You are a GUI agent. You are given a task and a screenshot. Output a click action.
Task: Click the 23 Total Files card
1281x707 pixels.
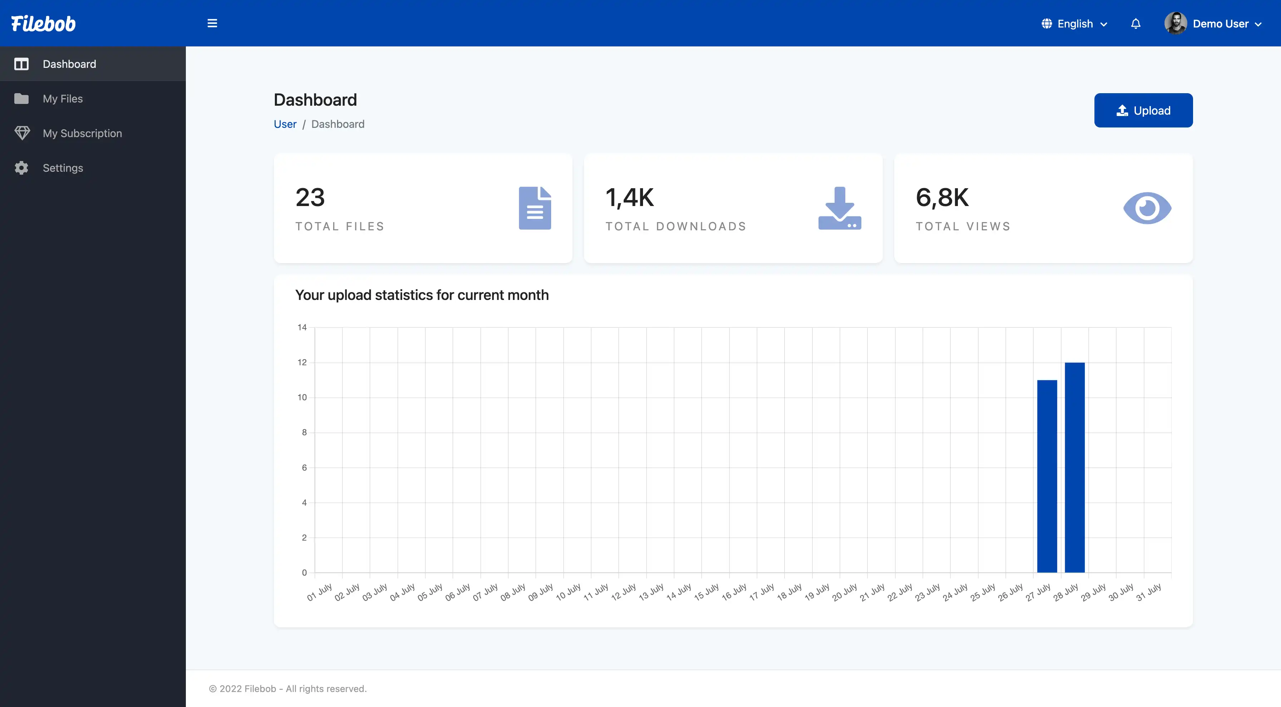pyautogui.click(x=423, y=208)
